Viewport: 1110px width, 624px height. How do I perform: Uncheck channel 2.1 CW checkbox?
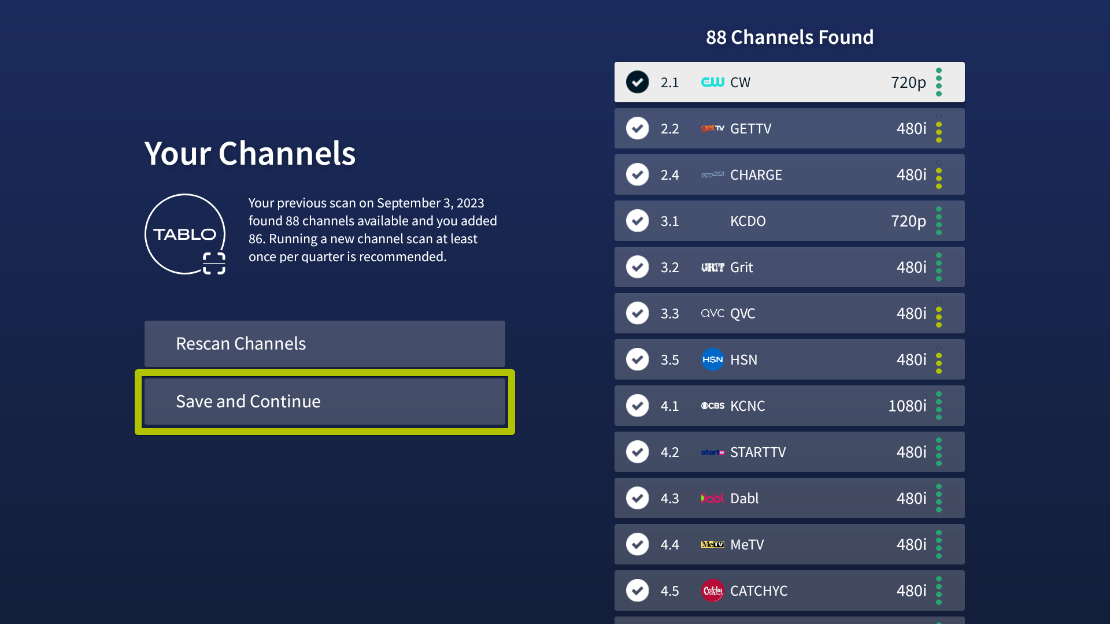point(637,82)
